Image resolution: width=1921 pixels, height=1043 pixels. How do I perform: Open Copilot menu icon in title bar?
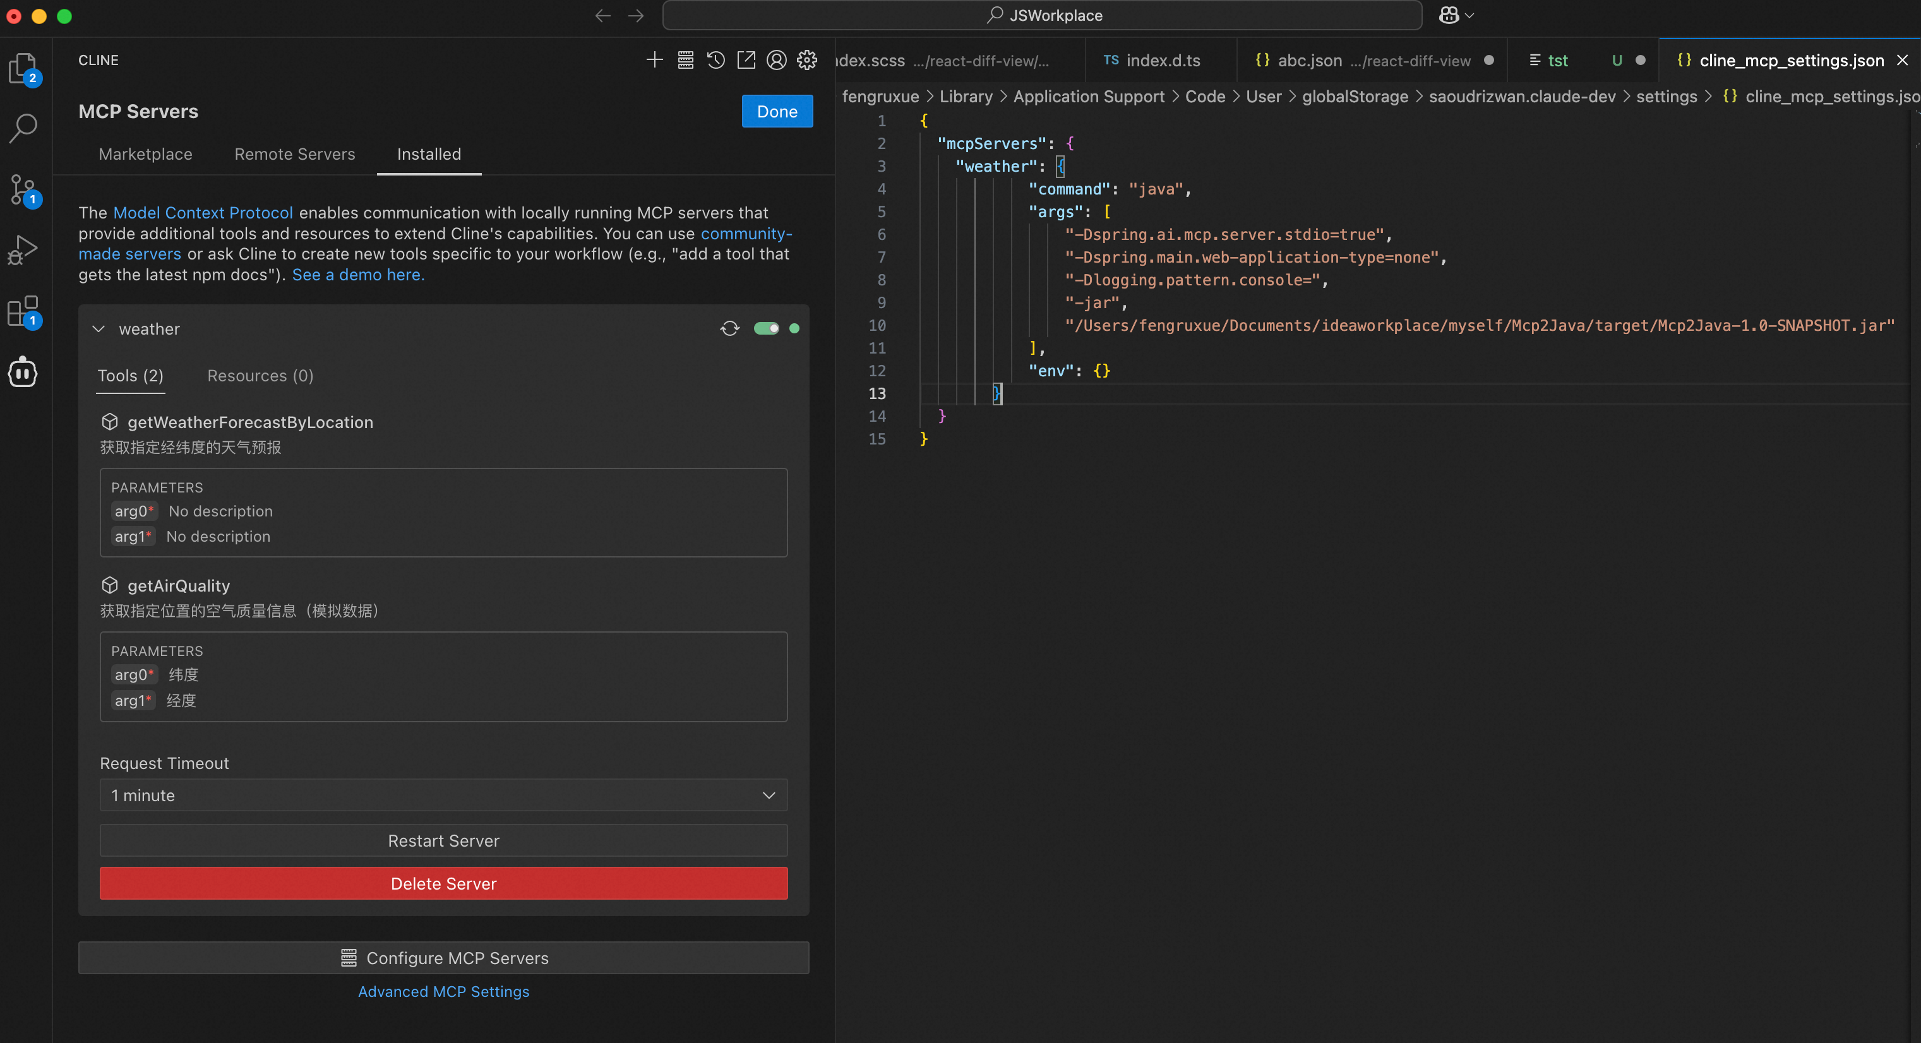1448,16
